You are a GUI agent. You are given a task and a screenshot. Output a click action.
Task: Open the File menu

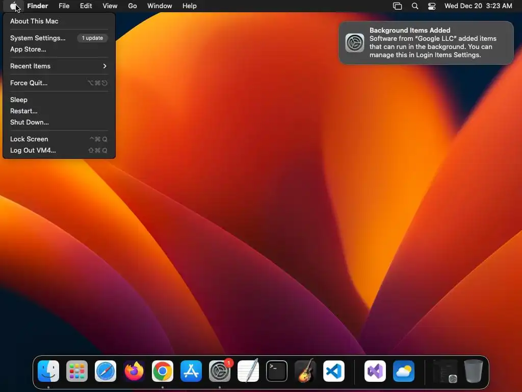tap(64, 6)
